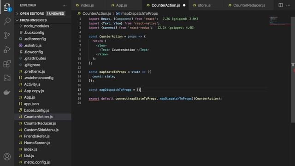
Task: Switch to the CounterReducer.js tab
Action: tap(249, 5)
